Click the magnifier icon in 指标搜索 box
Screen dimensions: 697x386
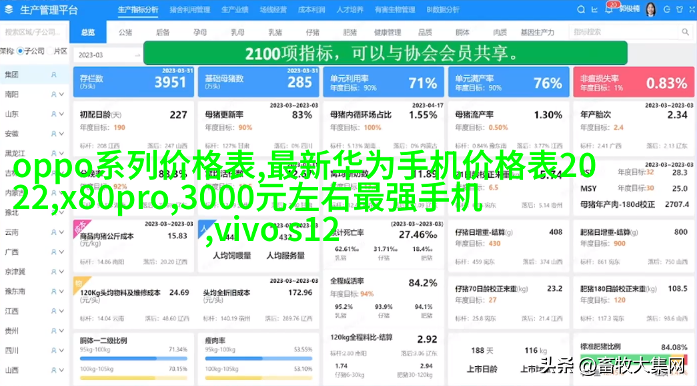pyautogui.click(x=684, y=32)
